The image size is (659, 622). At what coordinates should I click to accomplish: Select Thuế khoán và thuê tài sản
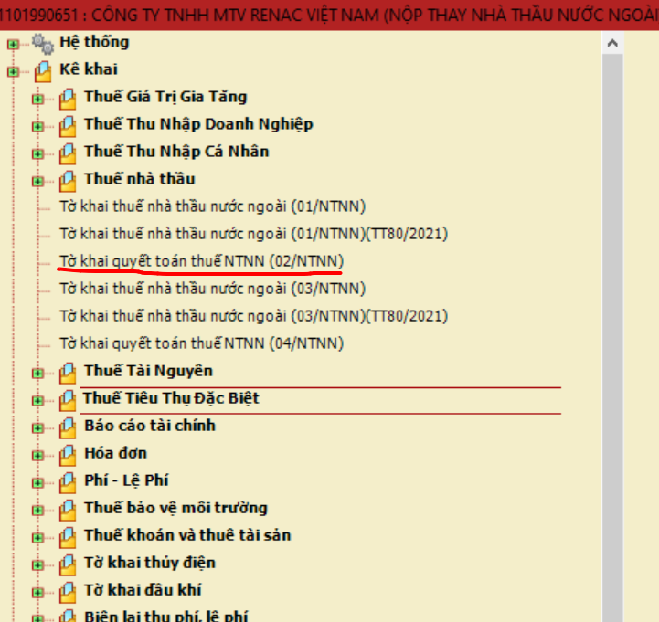click(187, 535)
